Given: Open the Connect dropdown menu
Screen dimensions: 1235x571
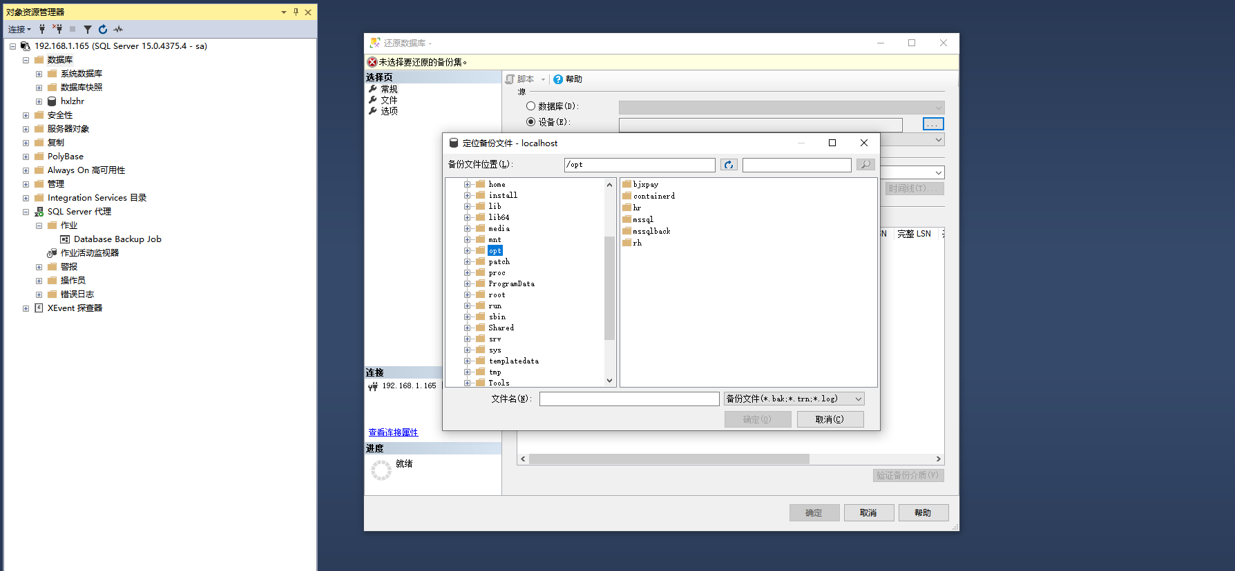Looking at the screenshot, I should [x=19, y=29].
